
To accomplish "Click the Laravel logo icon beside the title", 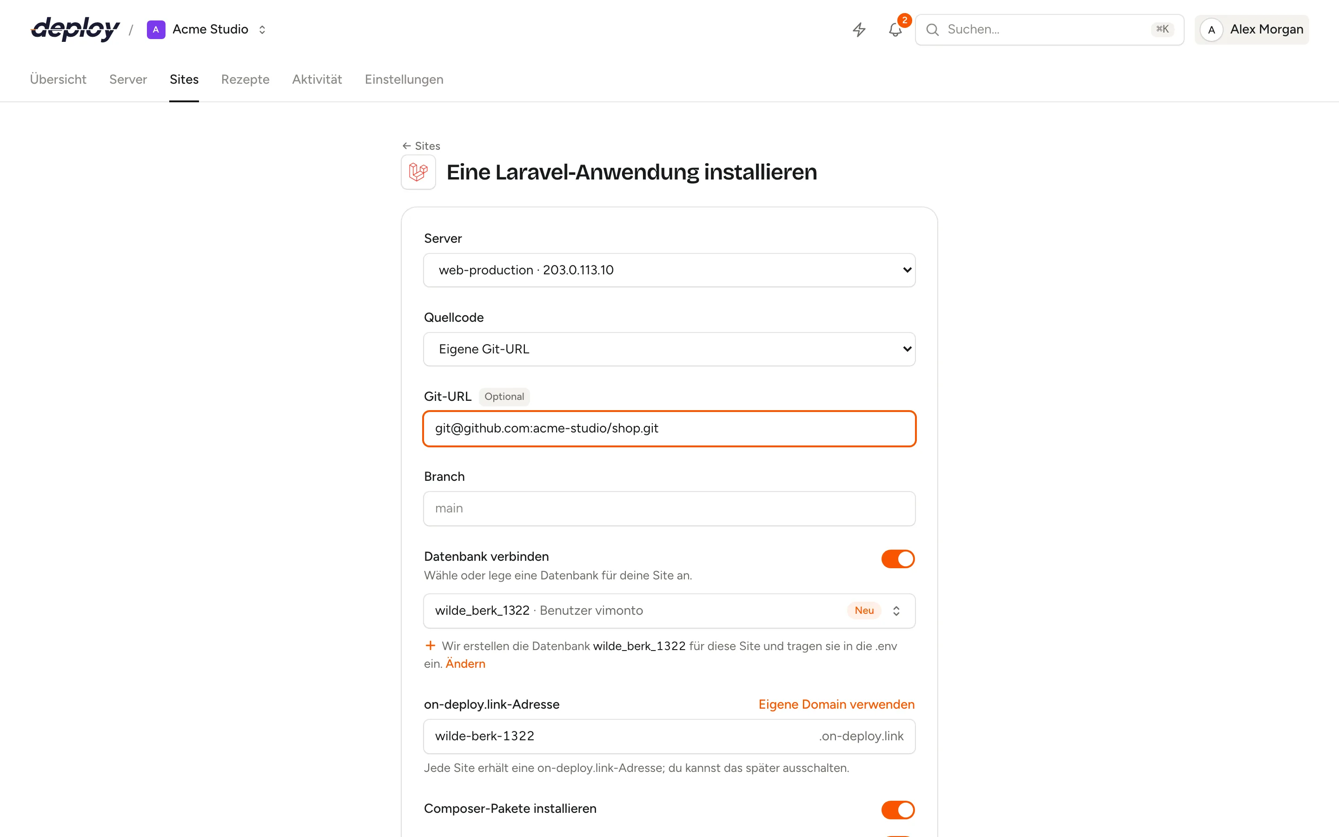I will click(418, 172).
